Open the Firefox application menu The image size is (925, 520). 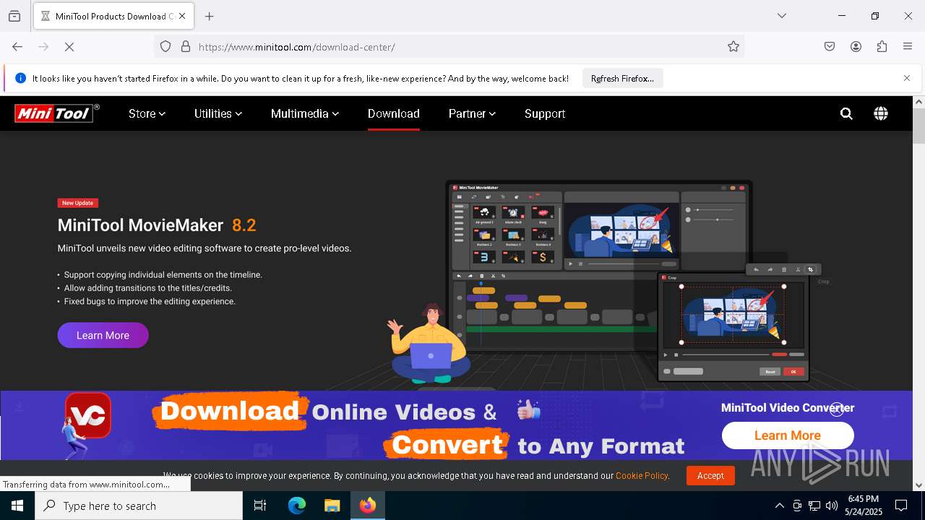coord(908,47)
